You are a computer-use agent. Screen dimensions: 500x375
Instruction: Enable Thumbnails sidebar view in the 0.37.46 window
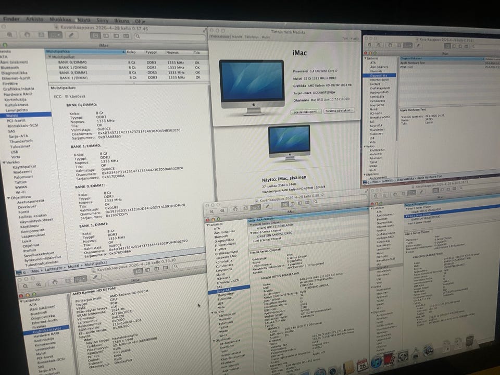(x=106, y=35)
